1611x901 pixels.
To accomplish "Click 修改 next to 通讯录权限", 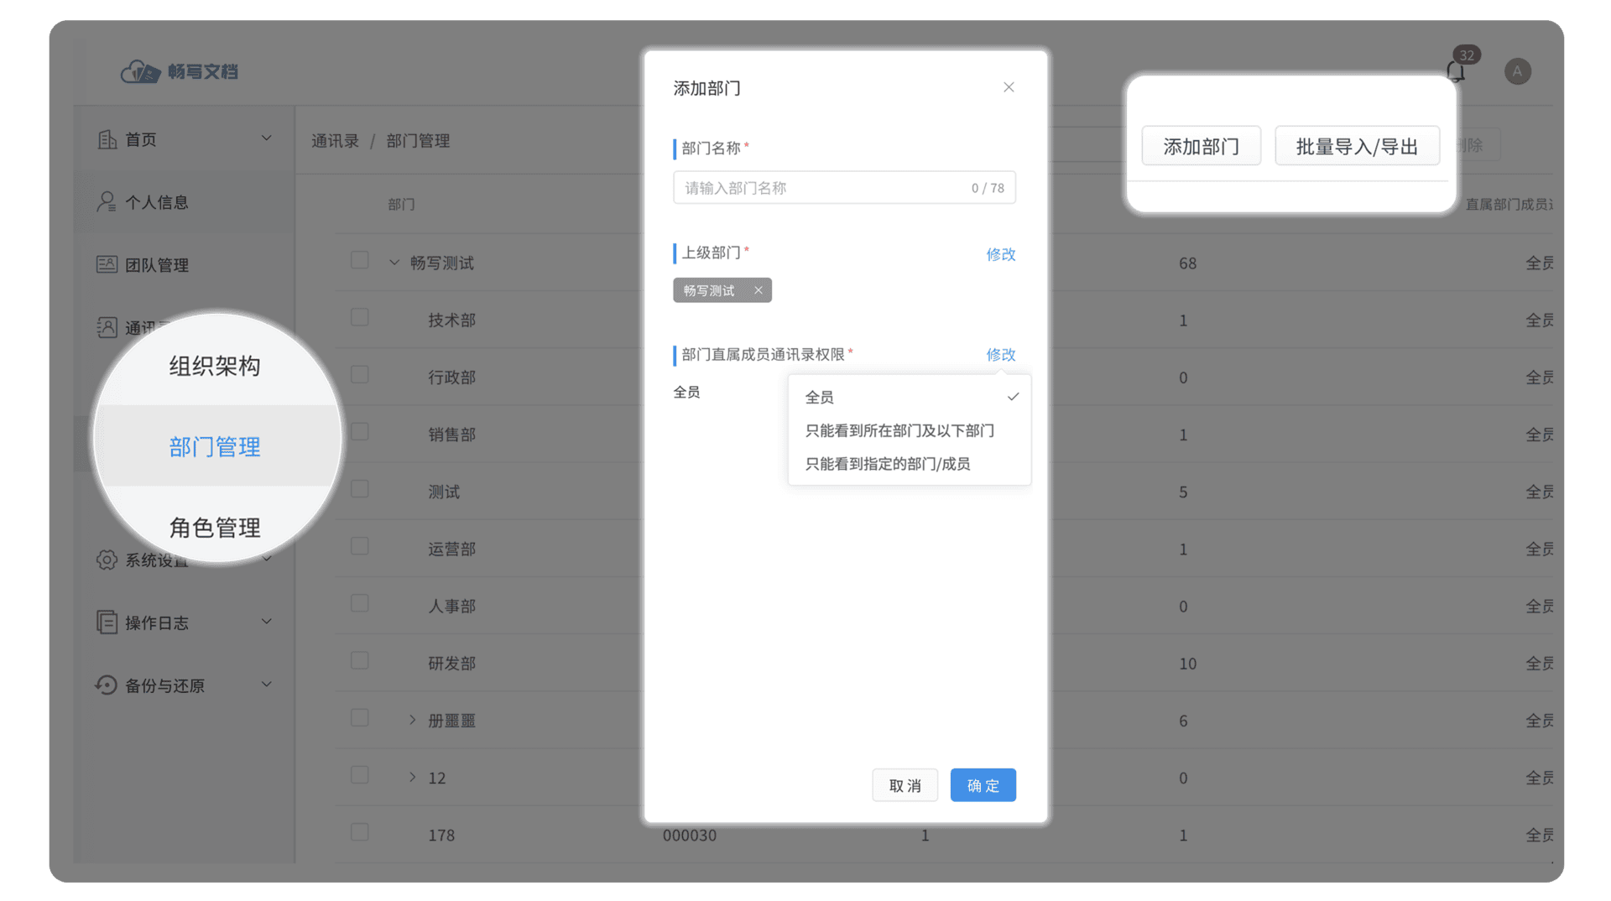I will point(1000,355).
